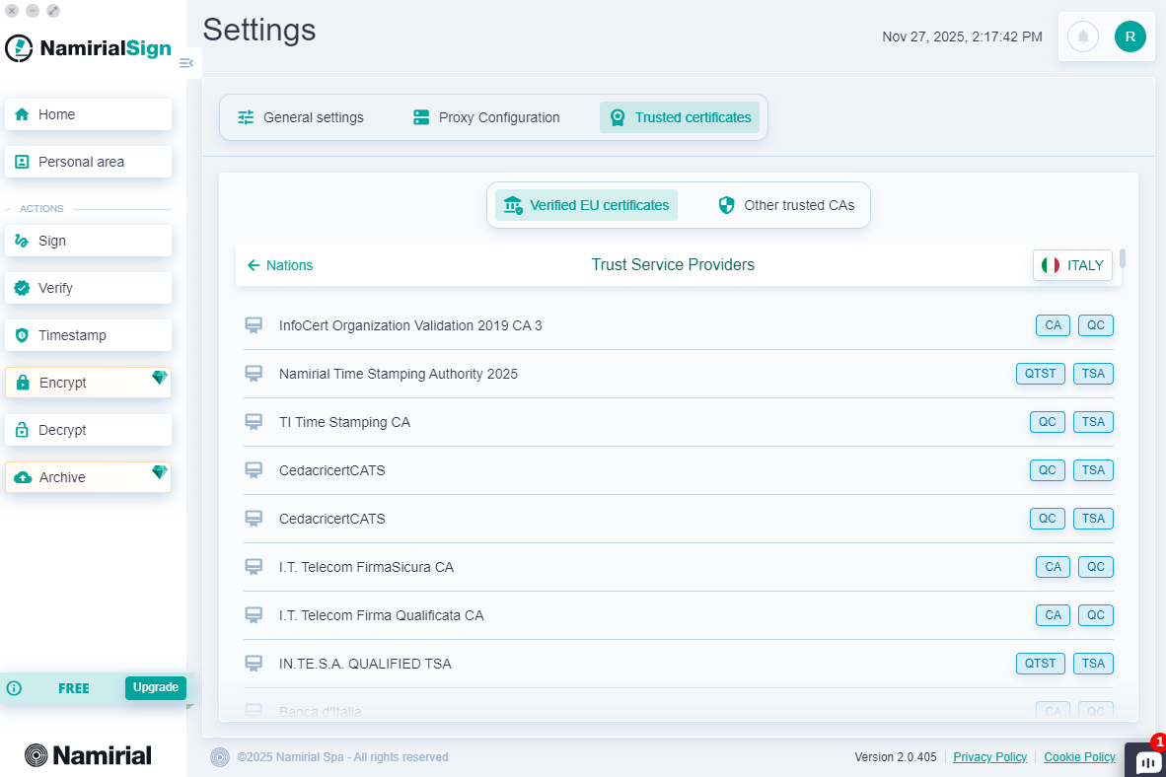Click the notification bell icon
Image resolution: width=1166 pixels, height=777 pixels.
click(1082, 36)
